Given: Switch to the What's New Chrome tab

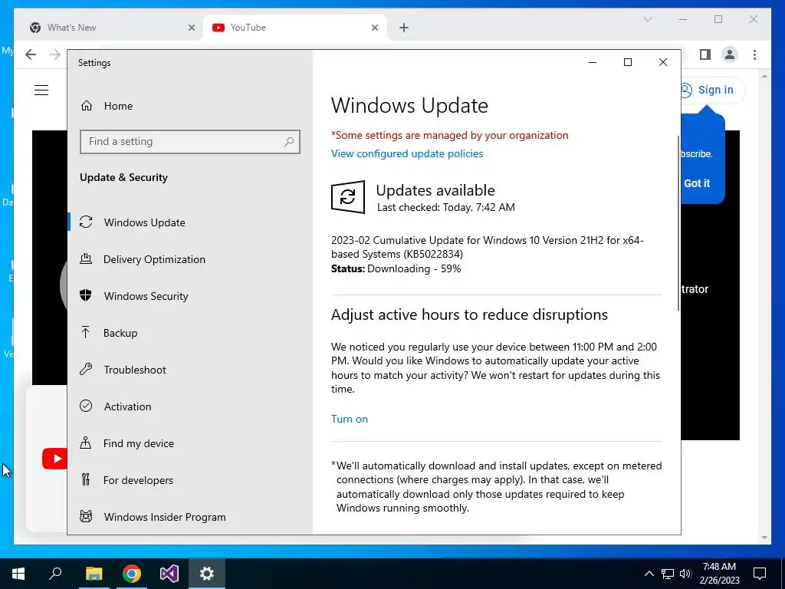Looking at the screenshot, I should 109,28.
